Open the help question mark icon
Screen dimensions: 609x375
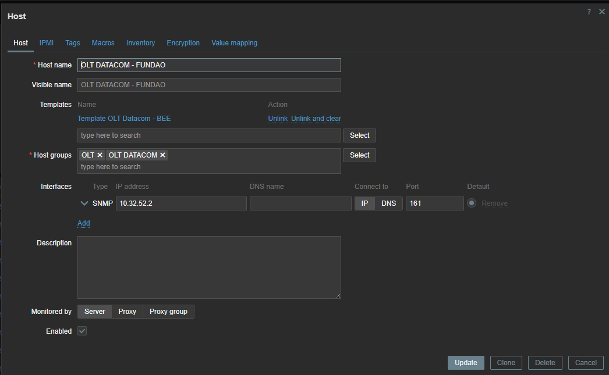tap(589, 12)
